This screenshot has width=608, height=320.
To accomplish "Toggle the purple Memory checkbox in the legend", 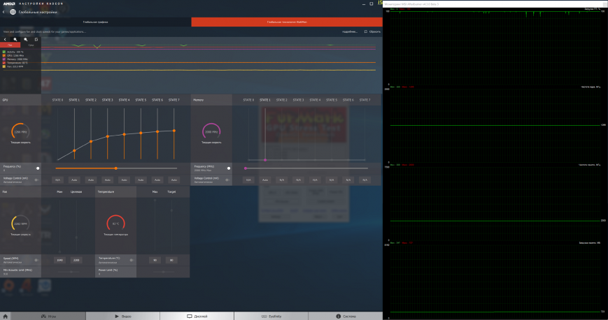I will click(4, 59).
